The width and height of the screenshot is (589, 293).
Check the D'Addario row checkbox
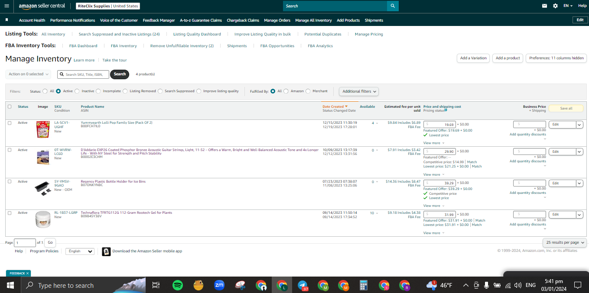coord(10,150)
